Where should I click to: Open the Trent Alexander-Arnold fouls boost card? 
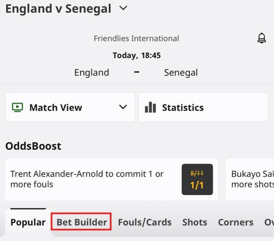click(x=112, y=179)
